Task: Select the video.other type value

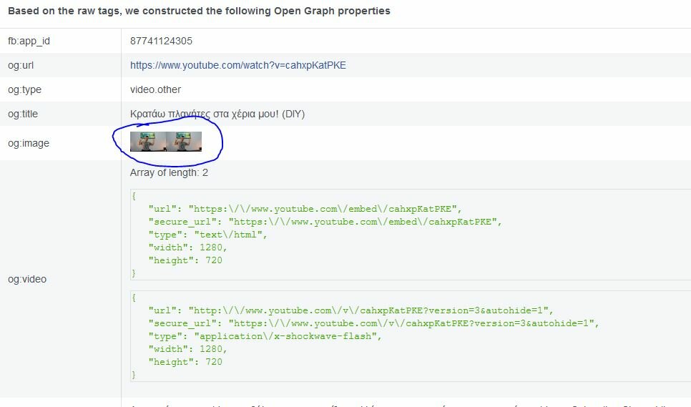Action: point(155,89)
